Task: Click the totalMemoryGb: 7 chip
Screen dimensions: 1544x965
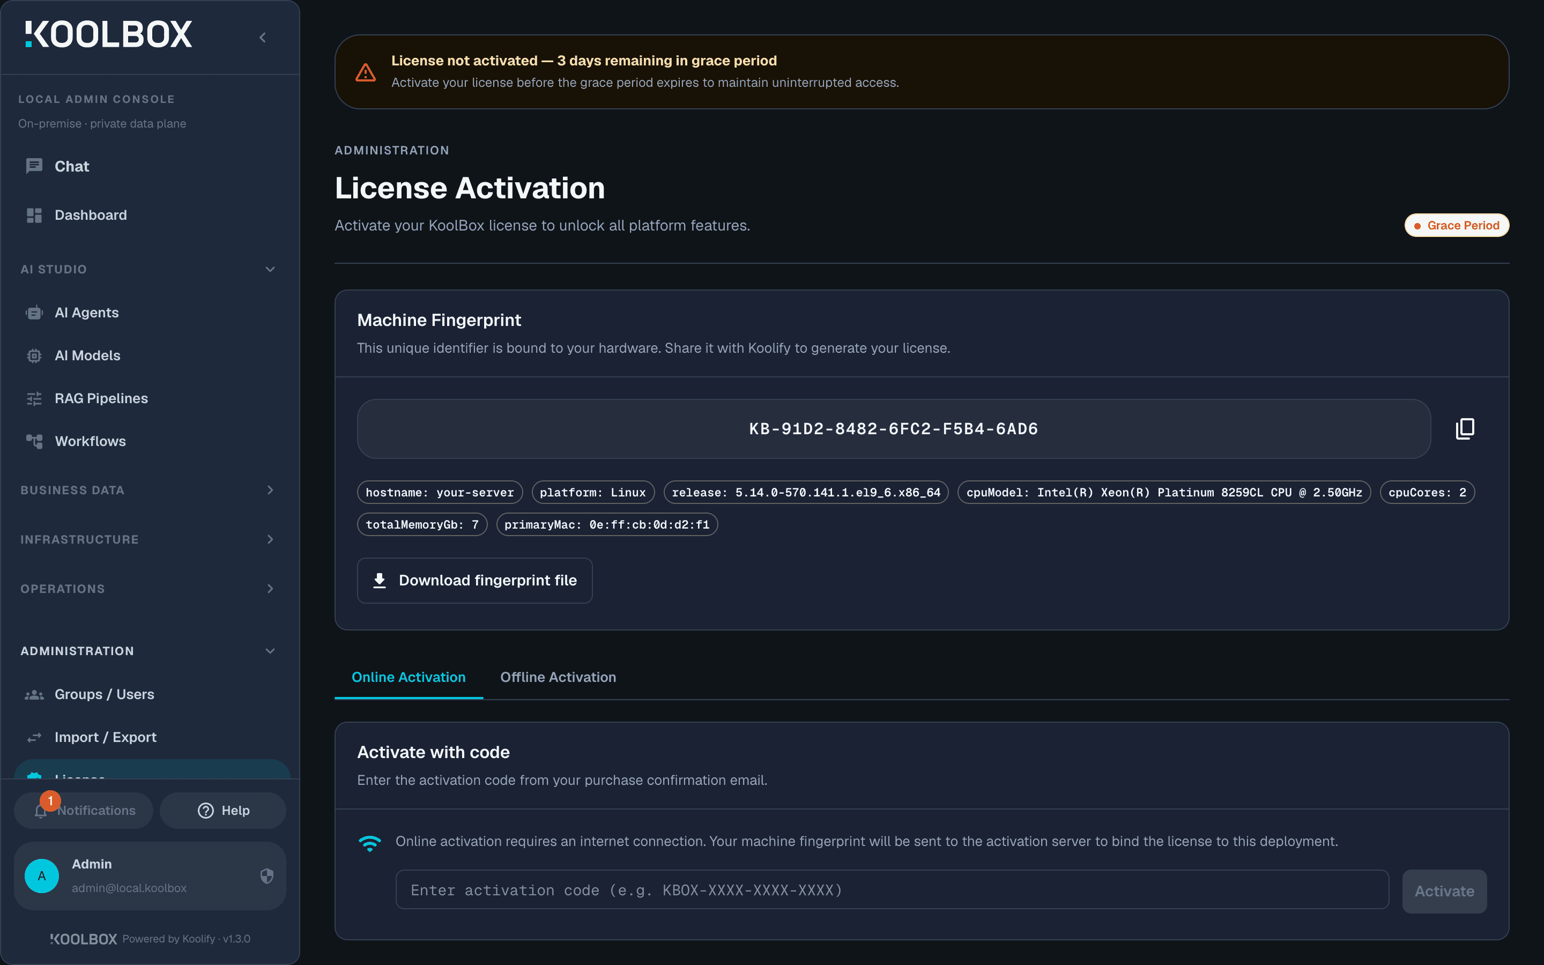Action: coord(422,525)
